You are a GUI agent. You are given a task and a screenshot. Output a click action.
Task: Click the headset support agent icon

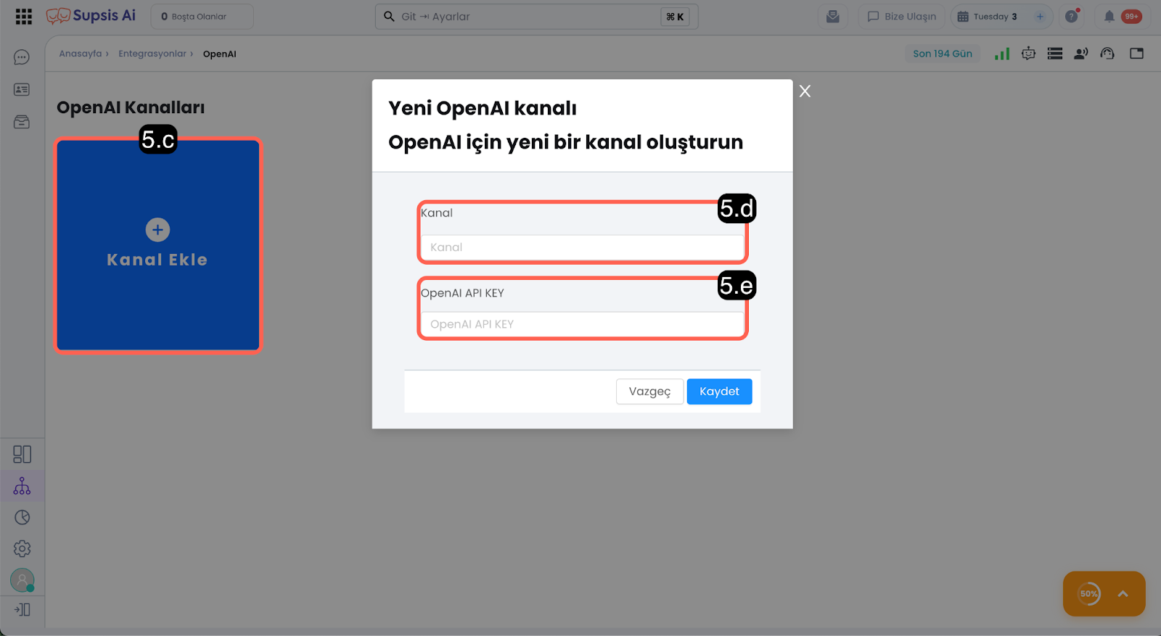coord(1107,54)
